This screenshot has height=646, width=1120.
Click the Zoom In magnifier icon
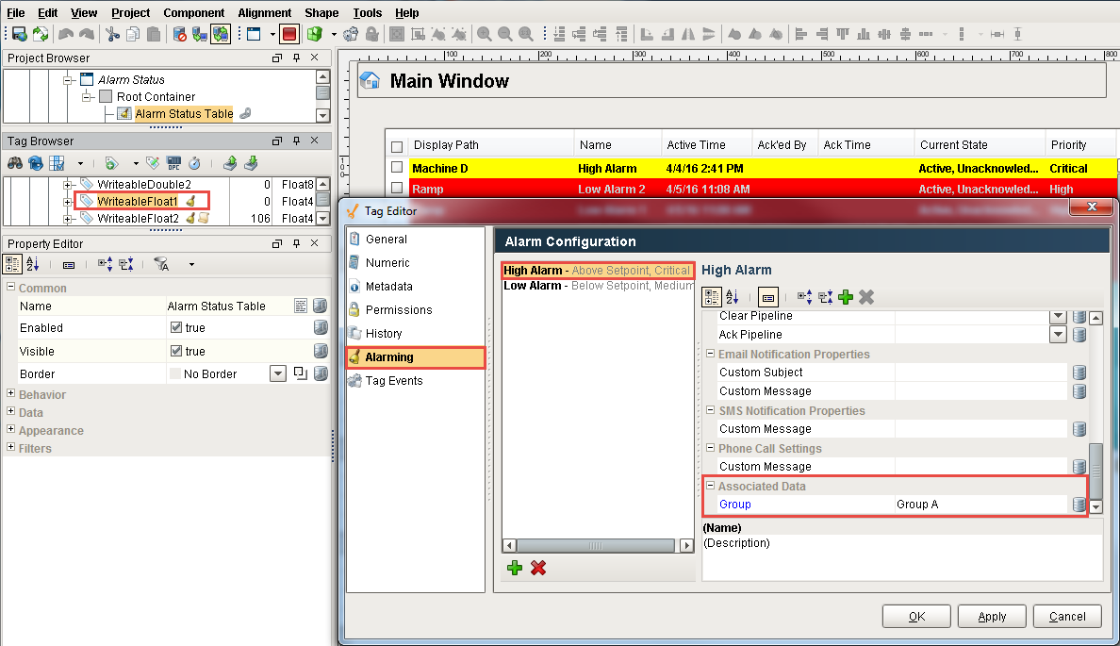[485, 34]
